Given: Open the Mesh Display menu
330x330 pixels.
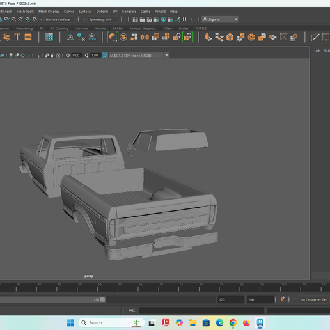Looking at the screenshot, I should (x=49, y=12).
